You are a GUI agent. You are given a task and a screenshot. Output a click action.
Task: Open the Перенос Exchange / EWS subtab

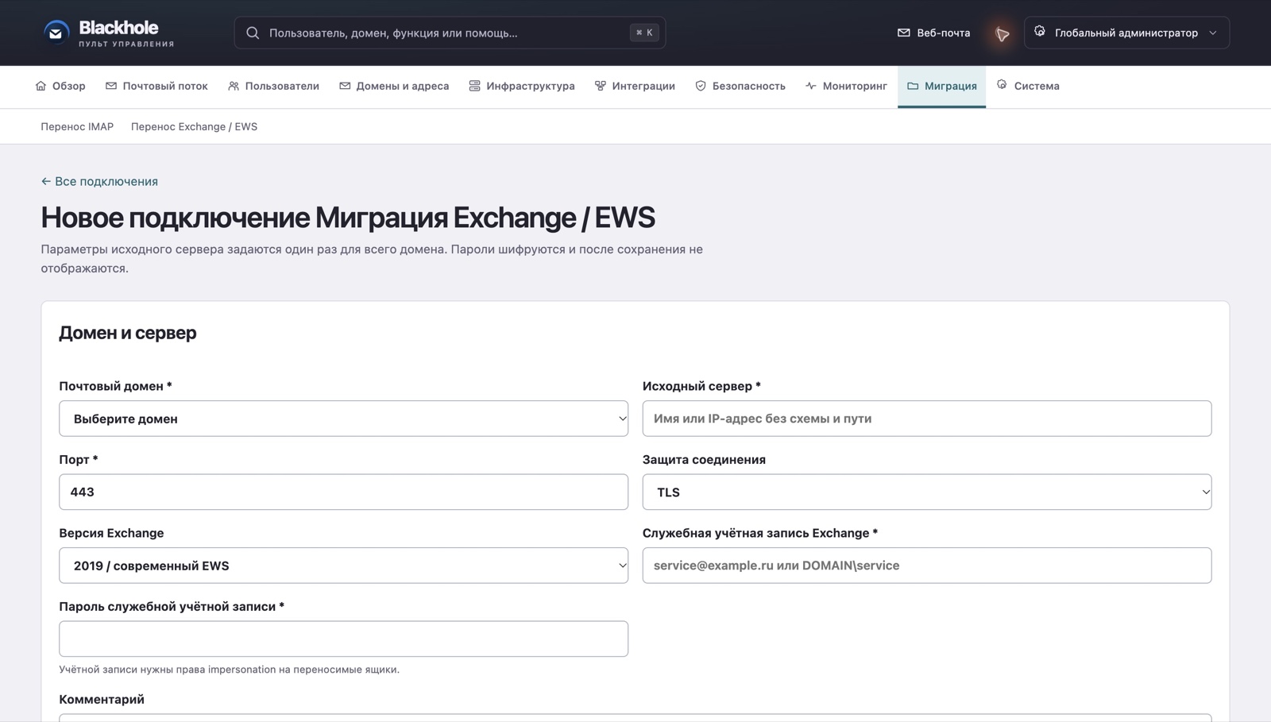coord(194,126)
